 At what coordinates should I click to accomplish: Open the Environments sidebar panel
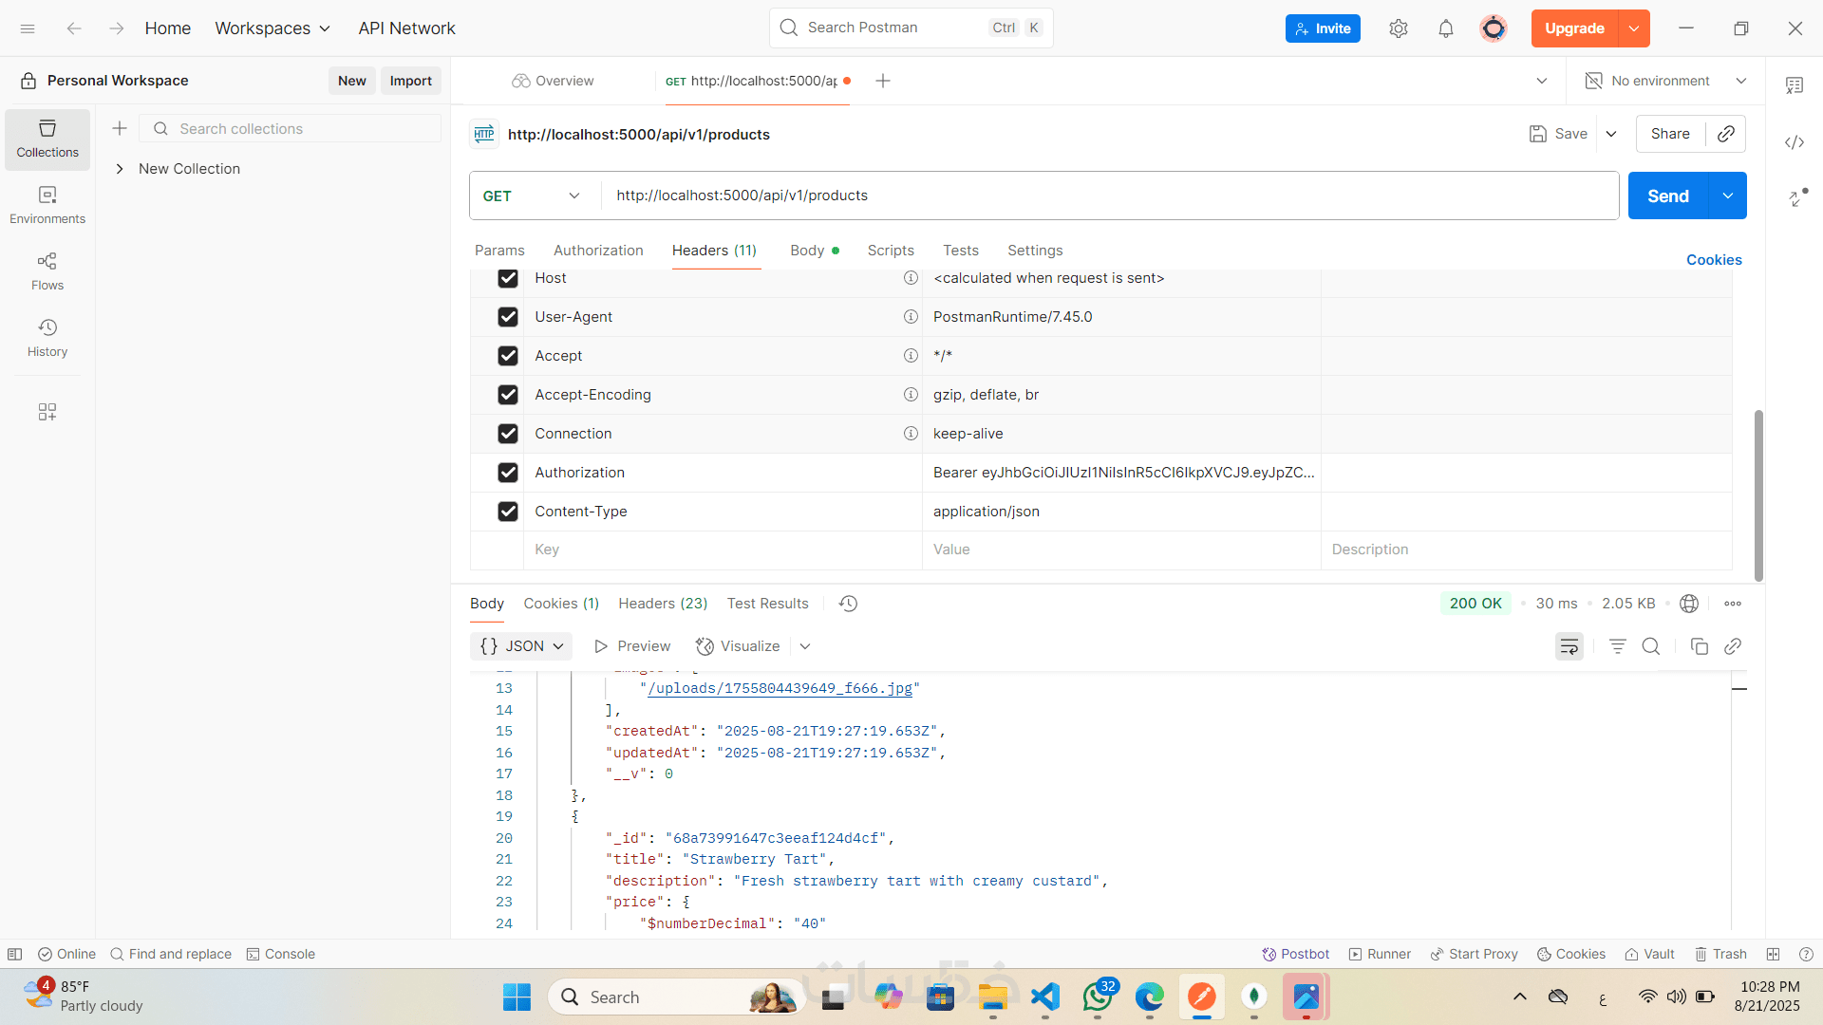pos(47,204)
